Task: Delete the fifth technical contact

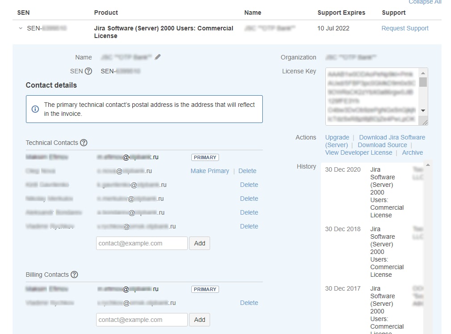Action: (249, 212)
